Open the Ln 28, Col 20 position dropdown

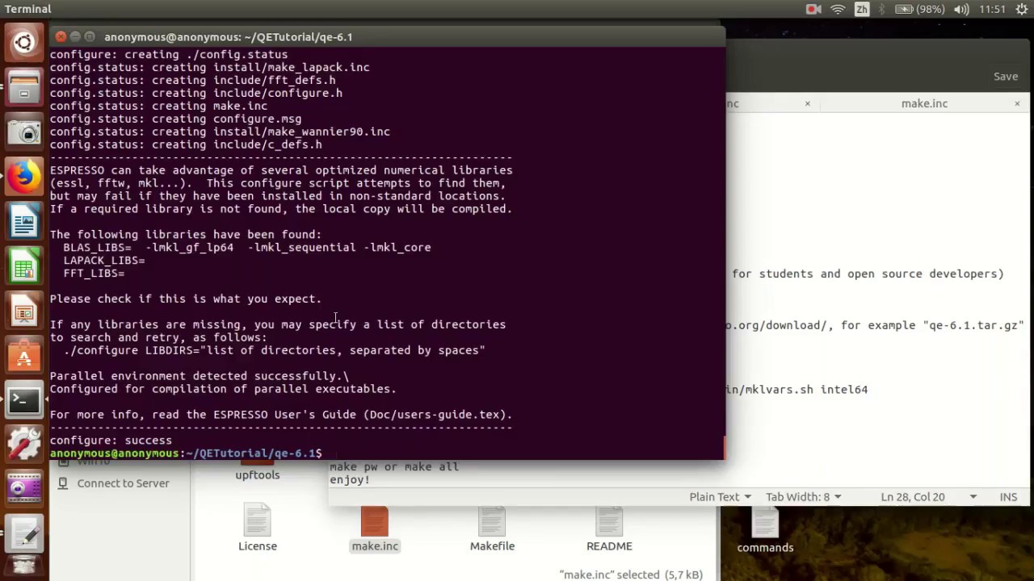click(x=929, y=497)
